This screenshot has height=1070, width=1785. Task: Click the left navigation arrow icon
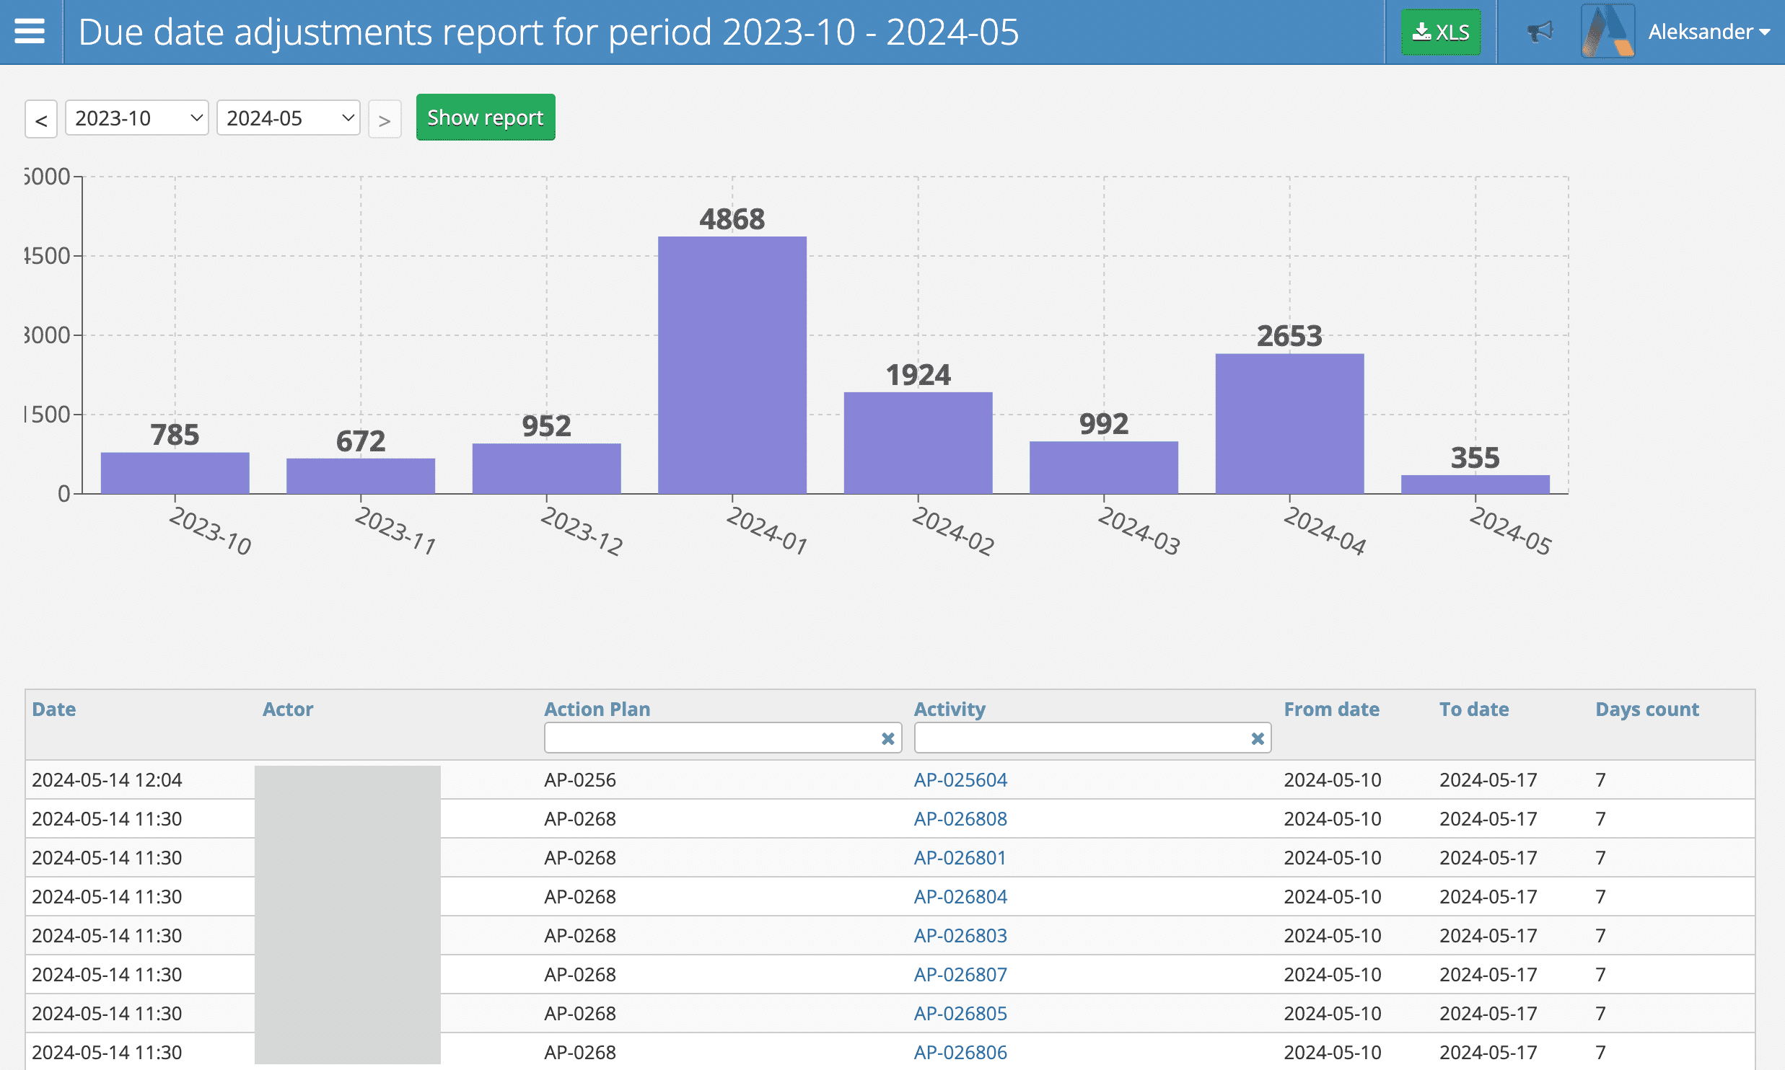43,118
